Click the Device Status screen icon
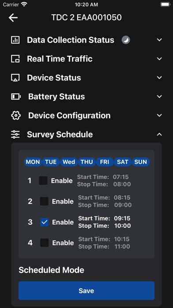 point(15,78)
